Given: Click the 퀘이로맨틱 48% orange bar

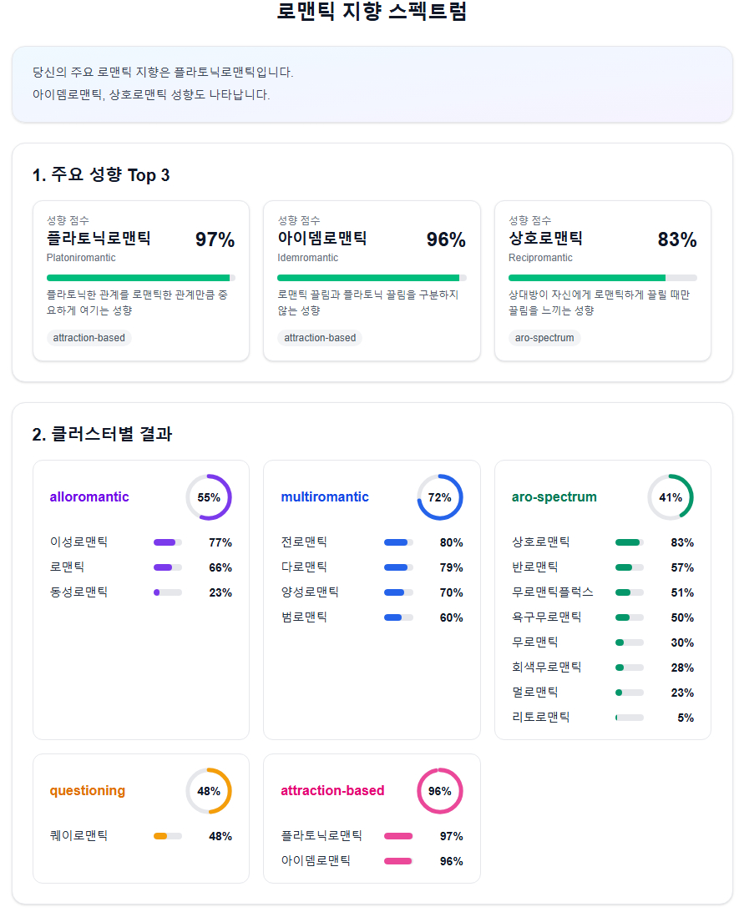Looking at the screenshot, I should (168, 836).
